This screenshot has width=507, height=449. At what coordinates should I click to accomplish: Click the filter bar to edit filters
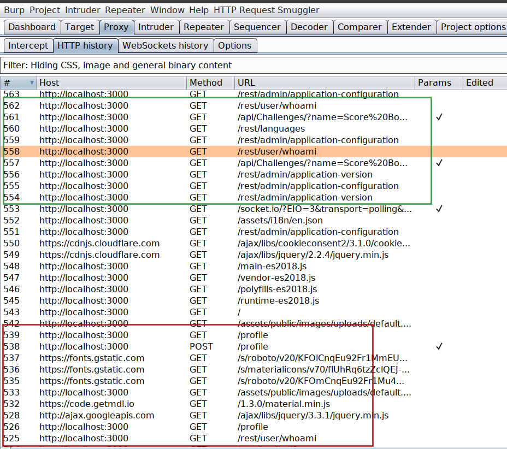[x=253, y=66]
